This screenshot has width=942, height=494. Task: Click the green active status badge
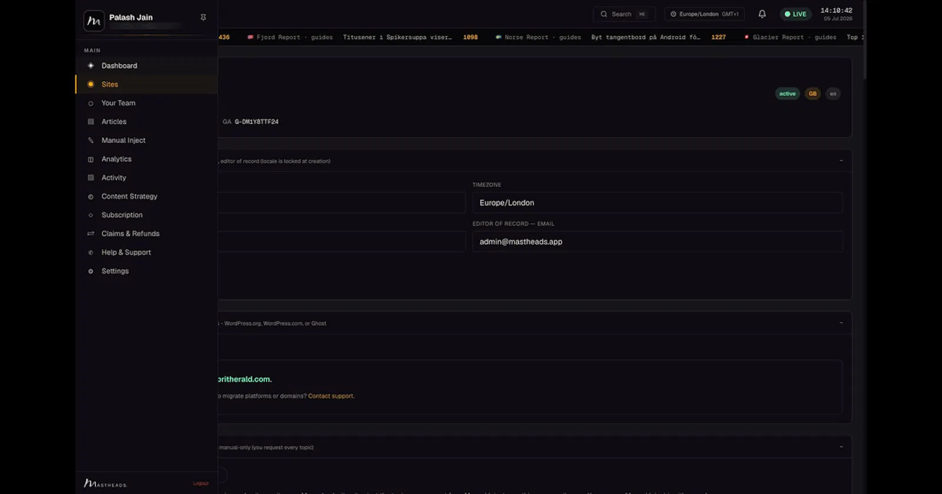(x=787, y=94)
